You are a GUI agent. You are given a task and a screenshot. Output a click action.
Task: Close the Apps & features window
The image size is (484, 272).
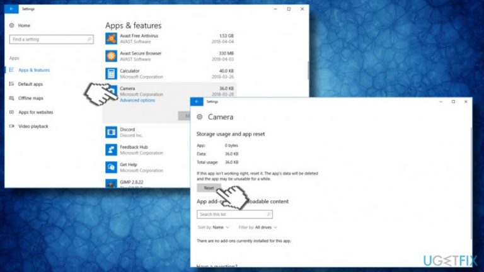pyautogui.click(x=302, y=9)
